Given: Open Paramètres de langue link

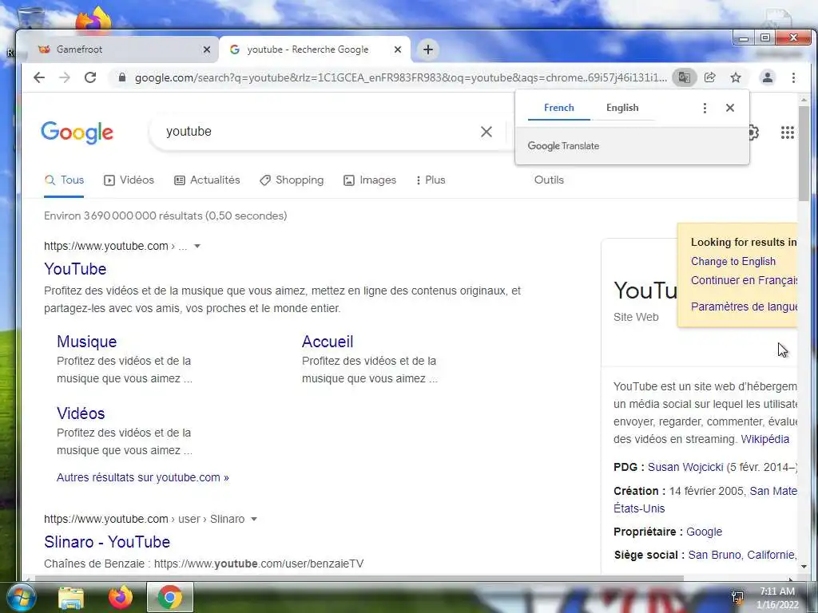Looking at the screenshot, I should (744, 306).
